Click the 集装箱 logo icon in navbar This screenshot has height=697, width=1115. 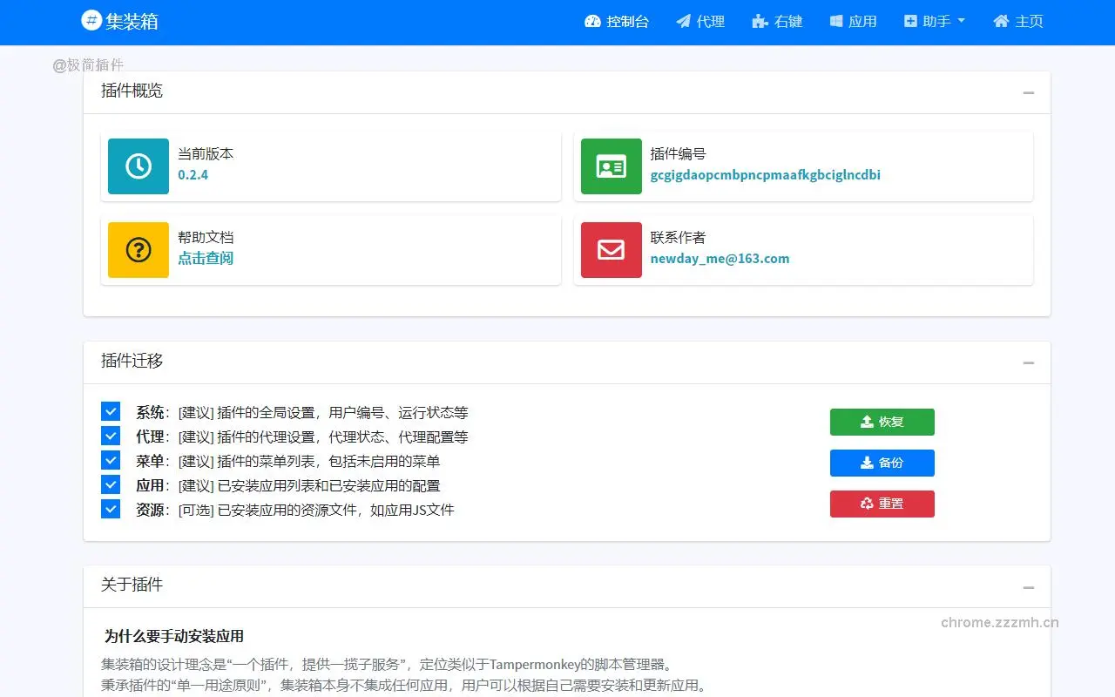point(91,21)
